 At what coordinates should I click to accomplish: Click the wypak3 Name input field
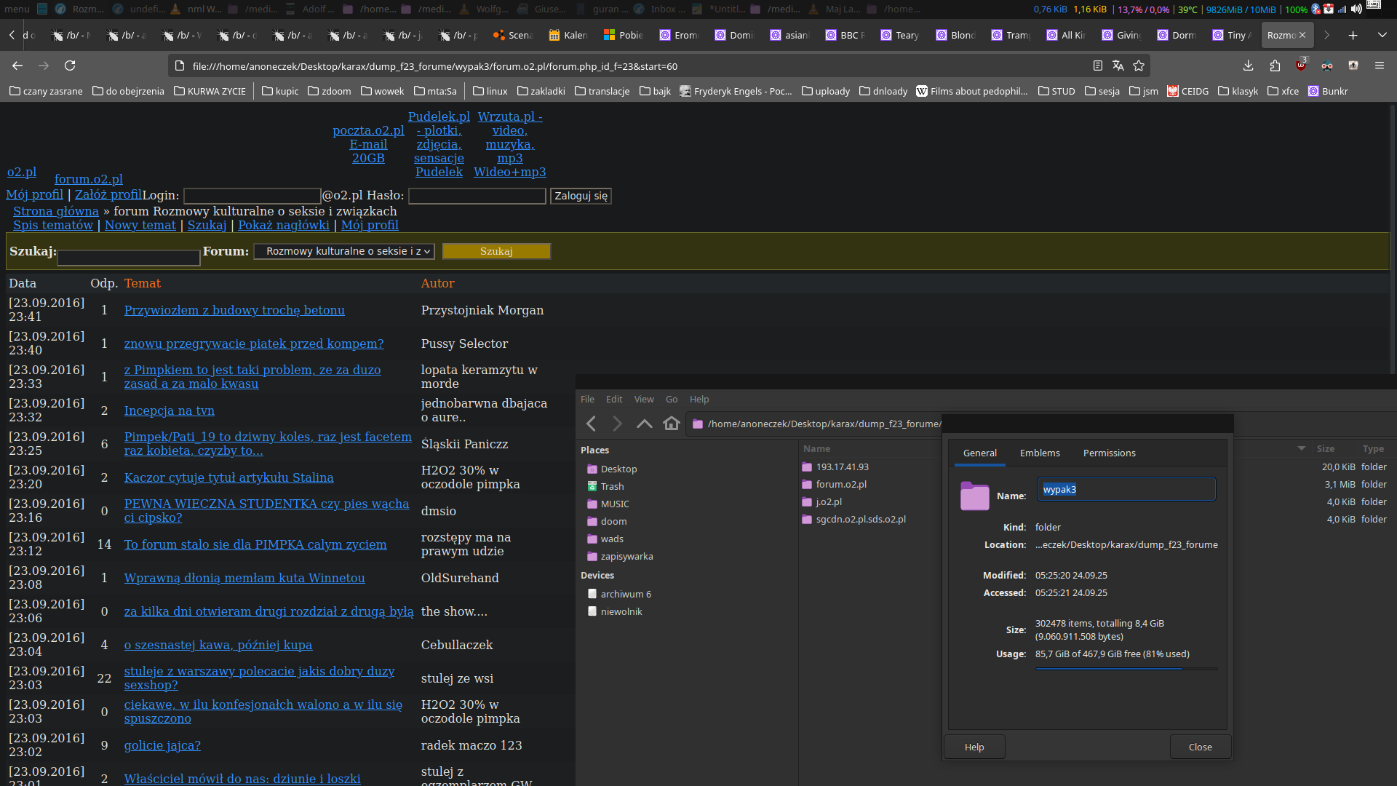1126,489
